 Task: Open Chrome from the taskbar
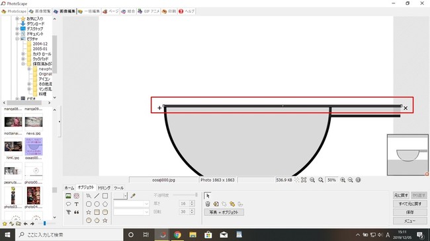click(x=177, y=234)
